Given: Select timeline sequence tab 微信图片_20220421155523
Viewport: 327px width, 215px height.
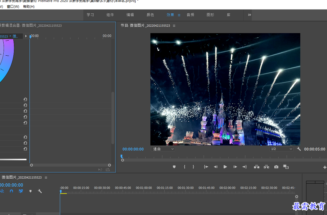Looking at the screenshot, I should point(22,177).
